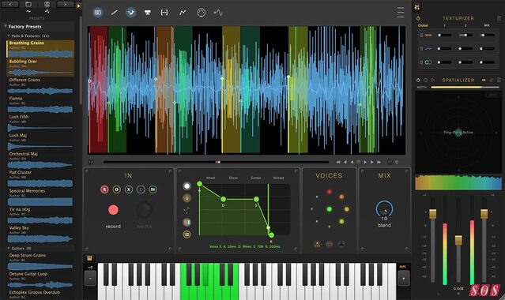The height and width of the screenshot is (300, 505).
Task: Load the Lush Fifth preset
Action: click(40, 122)
